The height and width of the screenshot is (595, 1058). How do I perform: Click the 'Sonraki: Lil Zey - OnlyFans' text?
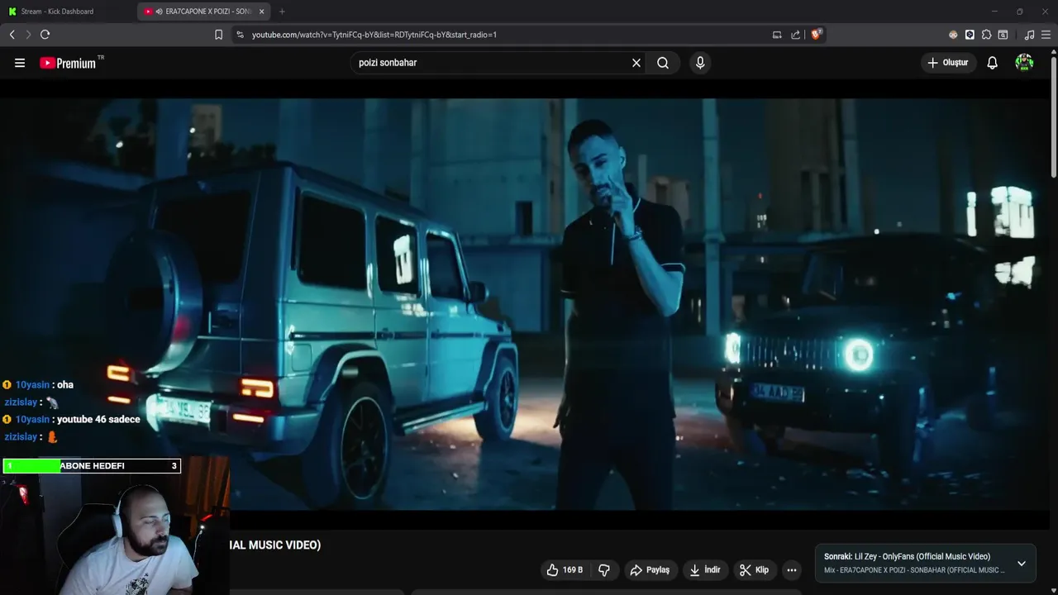907,557
